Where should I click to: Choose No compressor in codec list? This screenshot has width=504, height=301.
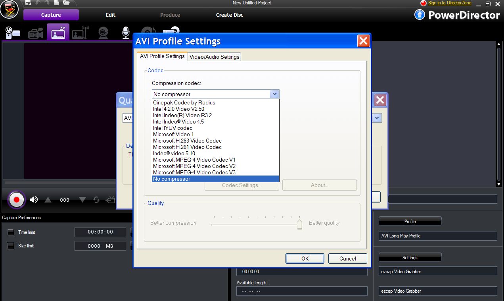[216, 179]
